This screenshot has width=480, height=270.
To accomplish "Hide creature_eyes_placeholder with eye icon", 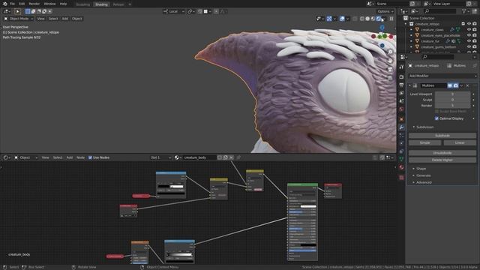I will 469,35.
